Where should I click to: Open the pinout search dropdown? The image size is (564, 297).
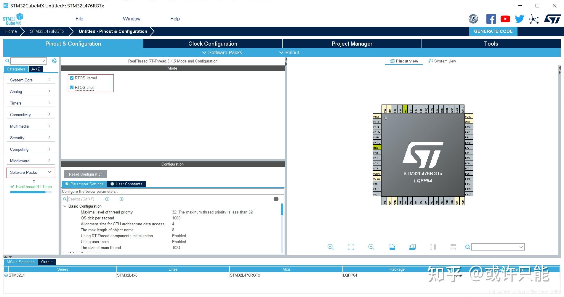(x=521, y=247)
